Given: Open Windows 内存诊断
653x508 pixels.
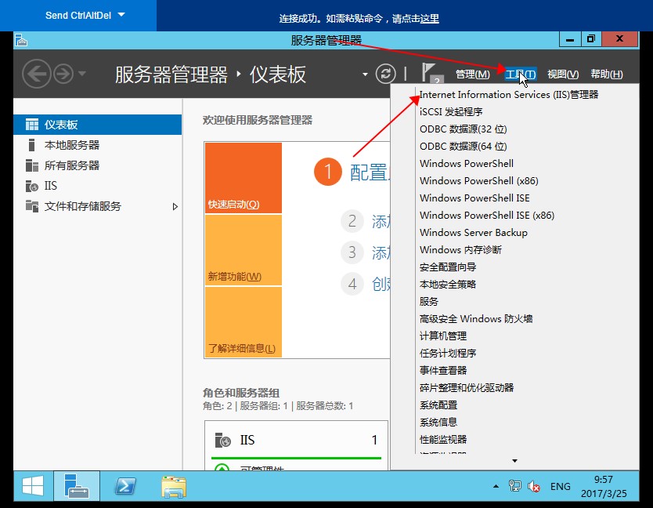Looking at the screenshot, I should pyautogui.click(x=460, y=250).
